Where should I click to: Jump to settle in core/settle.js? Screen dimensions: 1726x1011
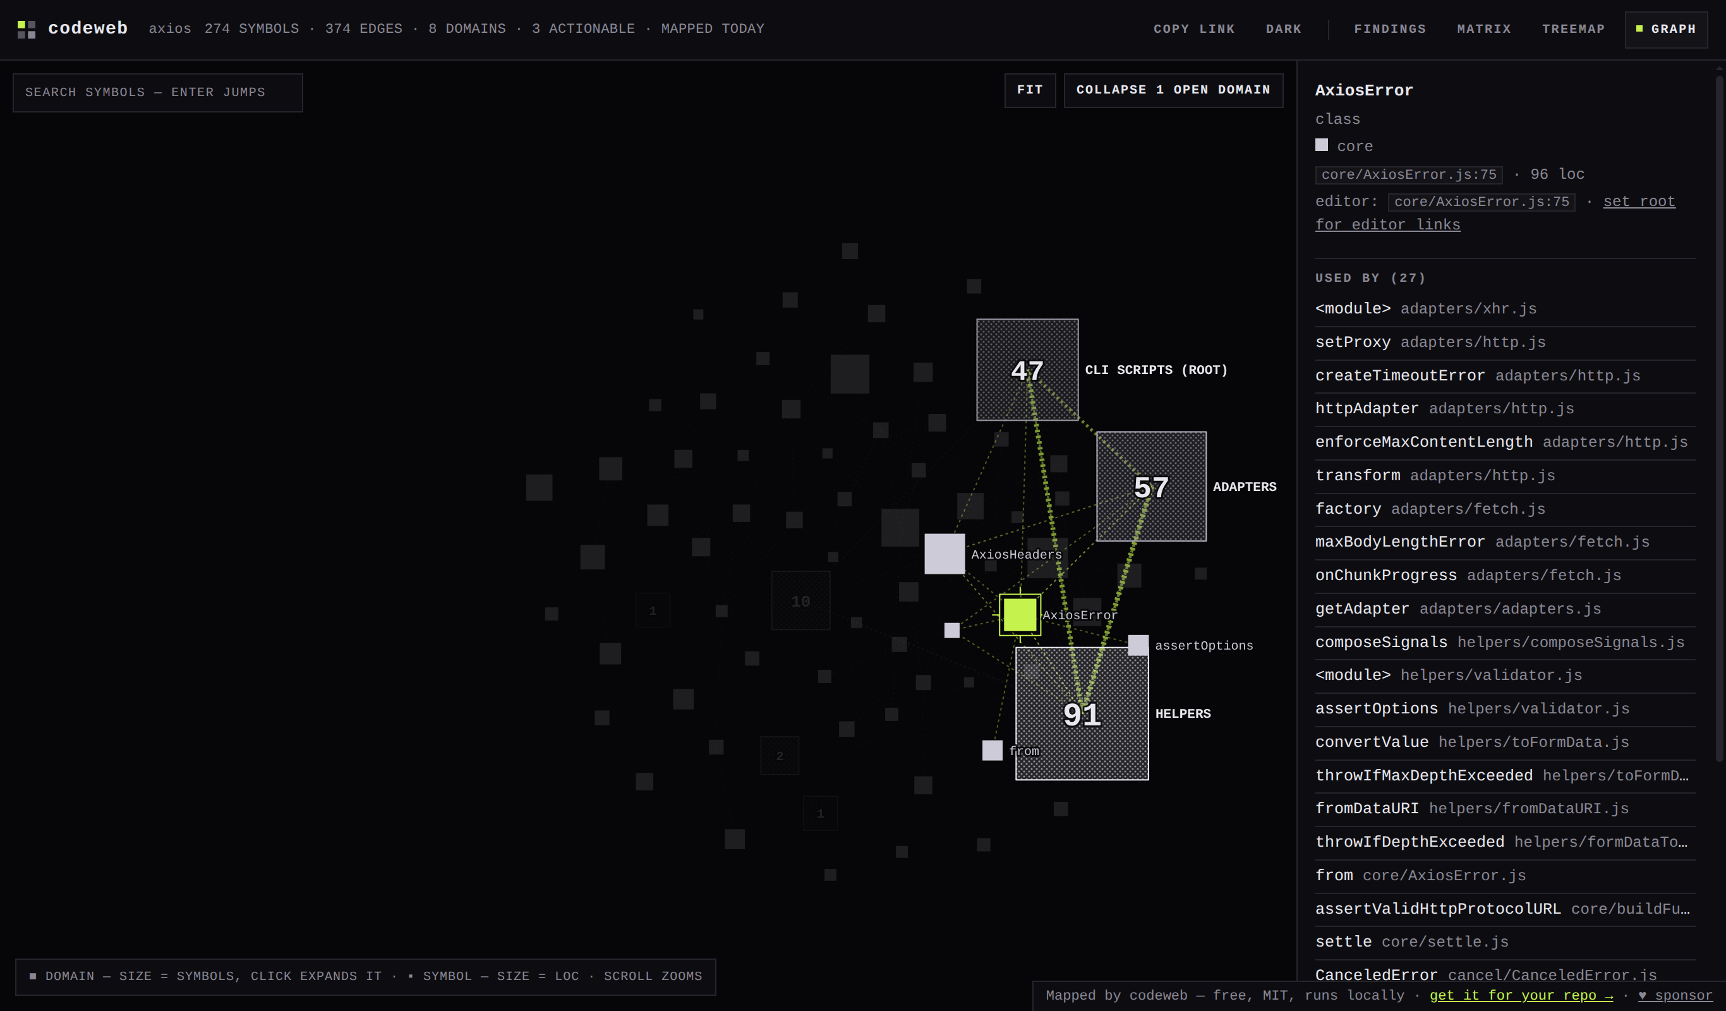click(1505, 943)
